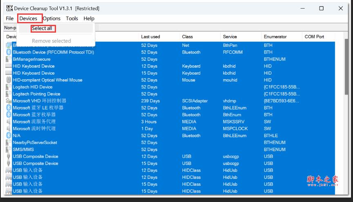Click speaker icon of Microsoft 流时钟代理

coord(9,129)
